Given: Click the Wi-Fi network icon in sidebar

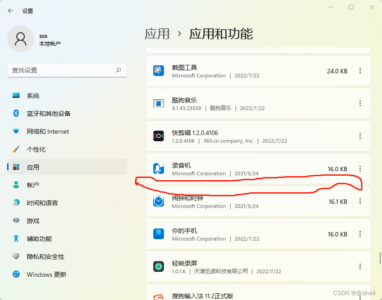Looking at the screenshot, I should (16, 131).
